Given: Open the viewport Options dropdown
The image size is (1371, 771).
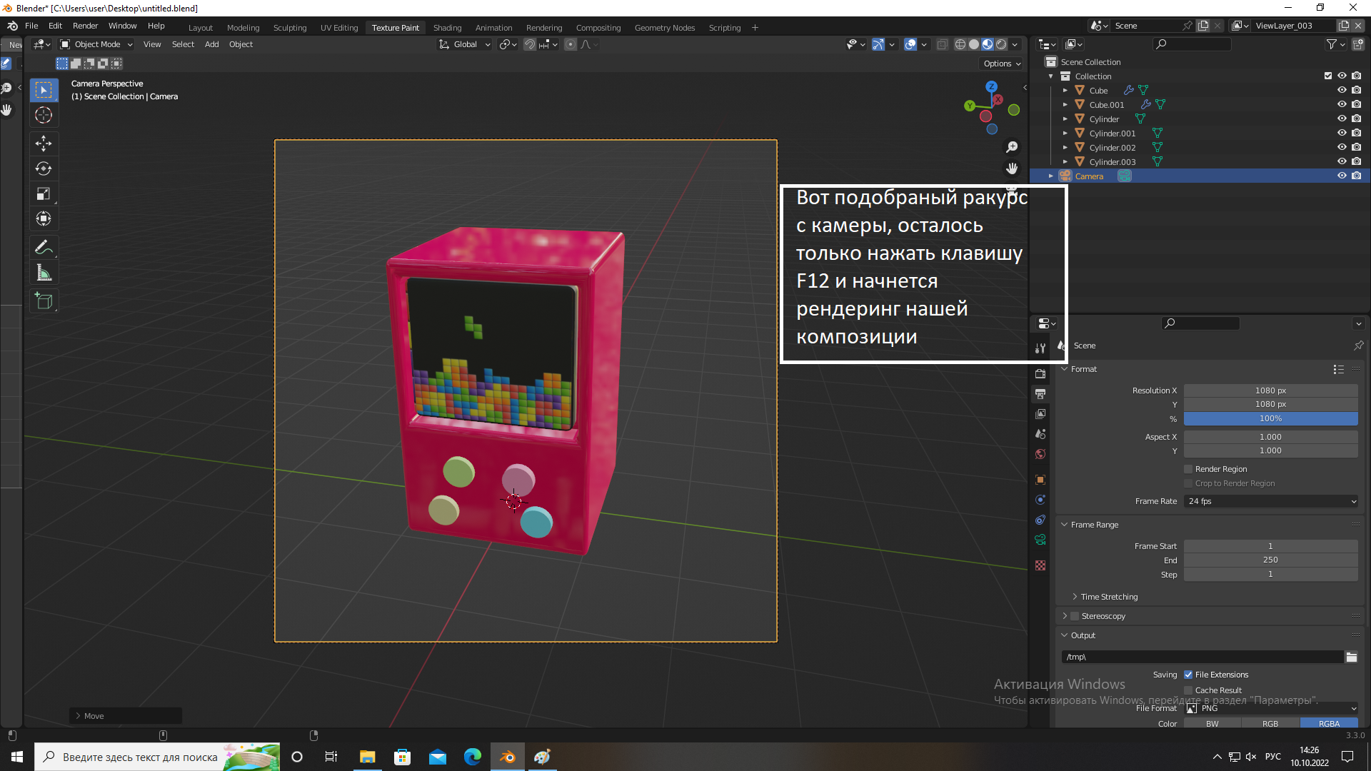Looking at the screenshot, I should [1002, 64].
